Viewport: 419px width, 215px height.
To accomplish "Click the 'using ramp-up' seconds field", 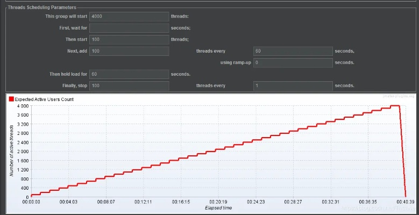I will tap(293, 62).
